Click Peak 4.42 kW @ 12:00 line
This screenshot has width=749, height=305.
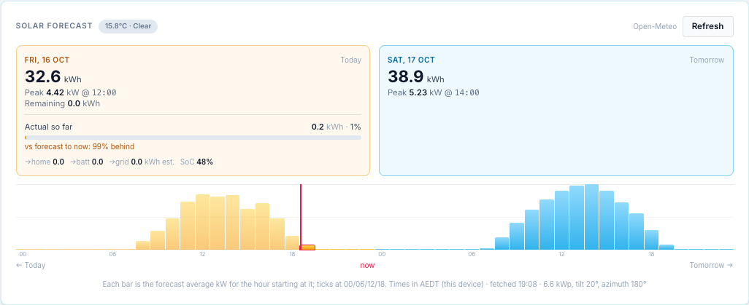point(70,92)
